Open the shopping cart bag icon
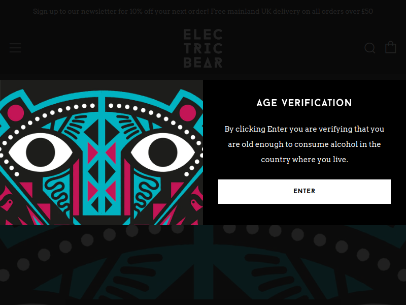This screenshot has height=305, width=406. point(390,47)
